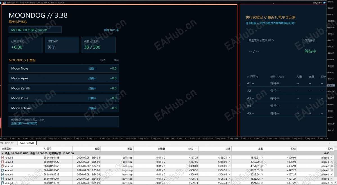The width and height of the screenshot is (337, 185).
Task: Click the order icon of order 58348491064
Action: coord(3,179)
